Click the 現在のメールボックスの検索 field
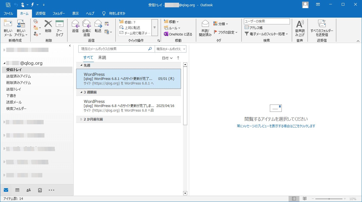This screenshot has width=362, height=202. click(117, 49)
